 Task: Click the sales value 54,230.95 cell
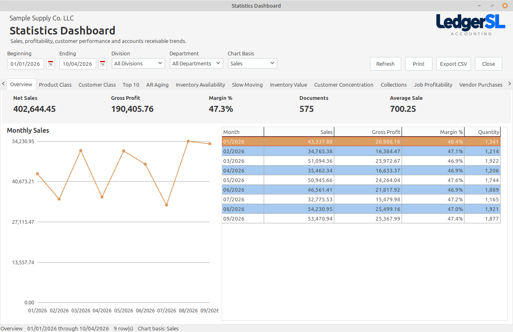coord(299,209)
